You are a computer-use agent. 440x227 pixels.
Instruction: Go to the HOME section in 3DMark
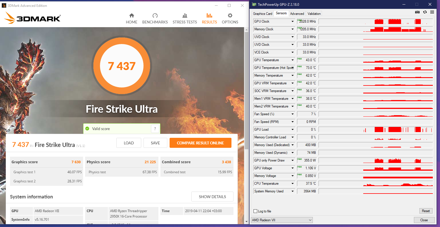[x=131, y=19]
